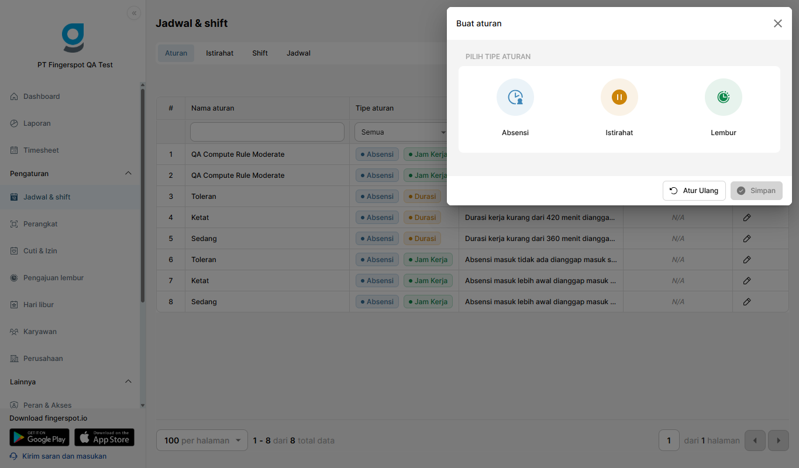Open App Store download badge
The image size is (799, 468).
(x=104, y=438)
